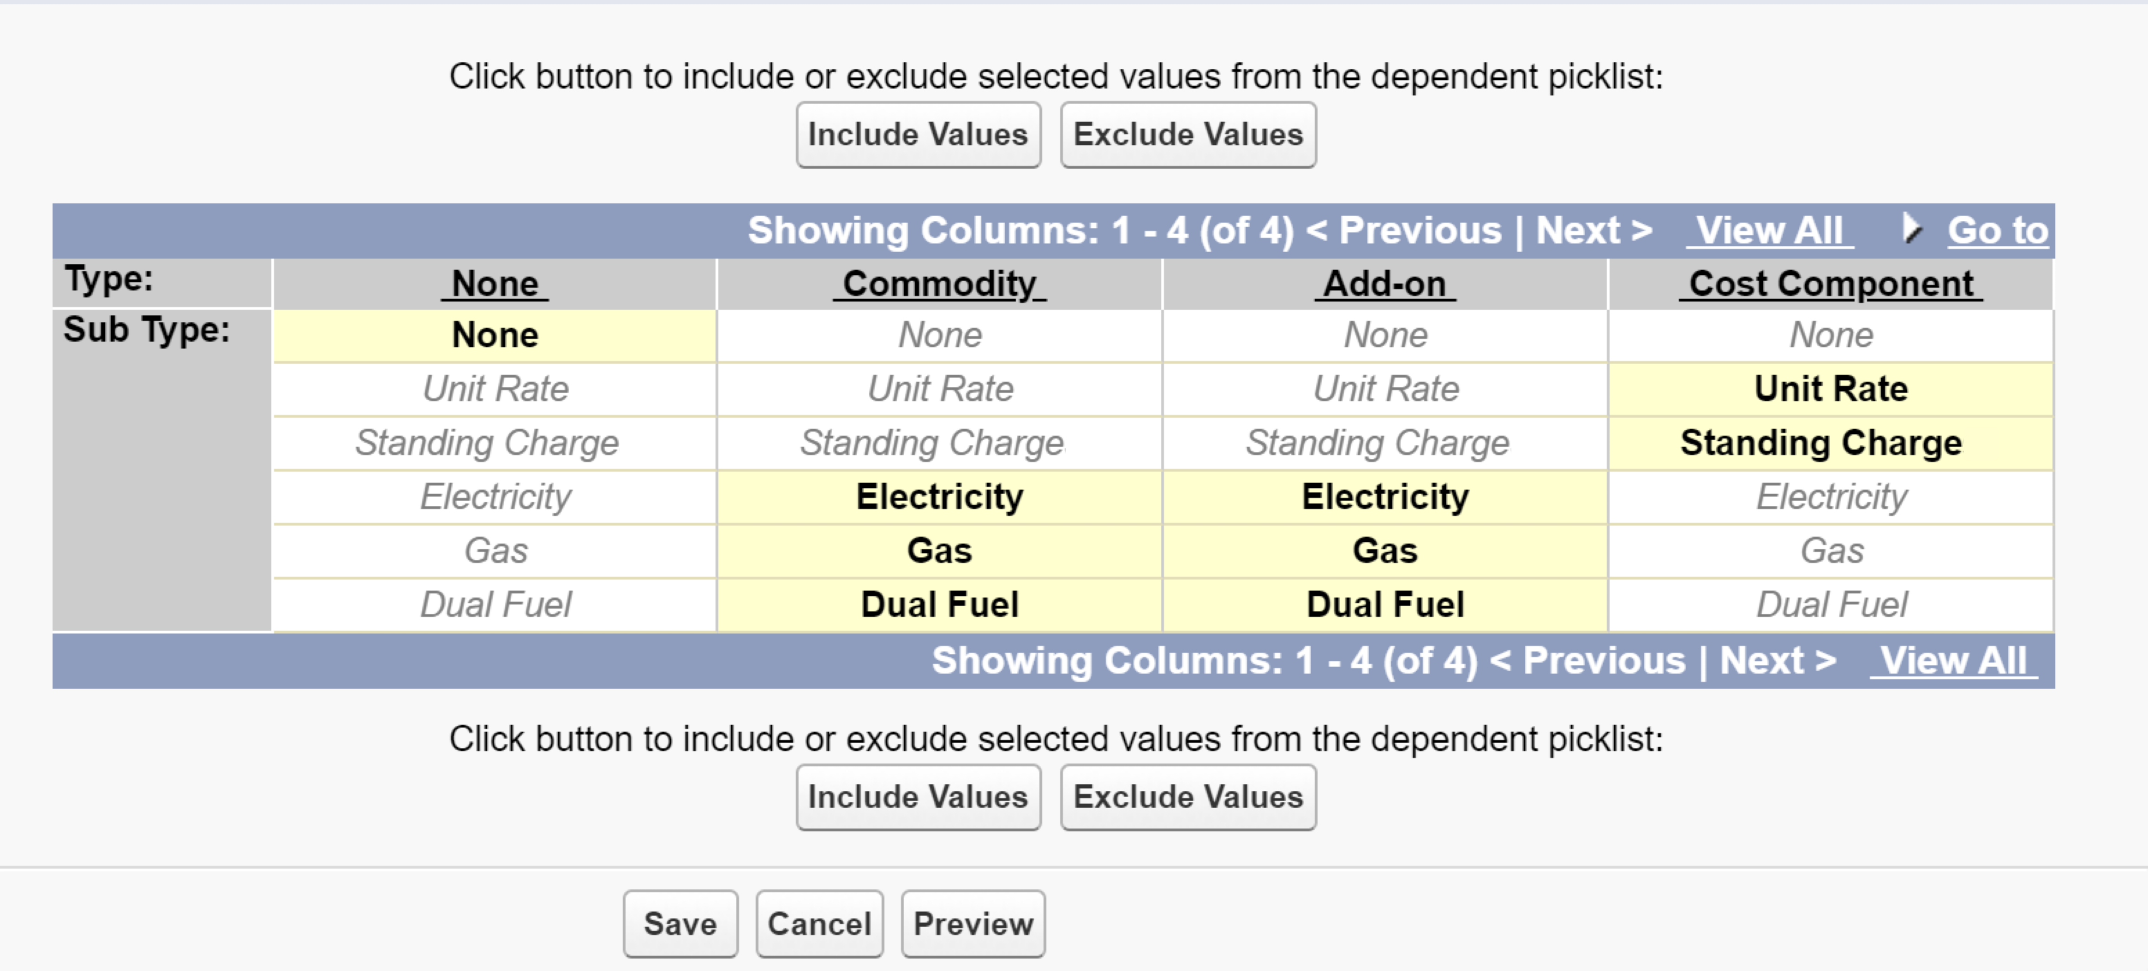Select Unit Rate in Commodity column
This screenshot has width=2148, height=971.
pos(940,389)
